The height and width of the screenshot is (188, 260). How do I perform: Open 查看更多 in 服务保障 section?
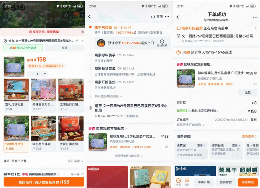(249, 136)
